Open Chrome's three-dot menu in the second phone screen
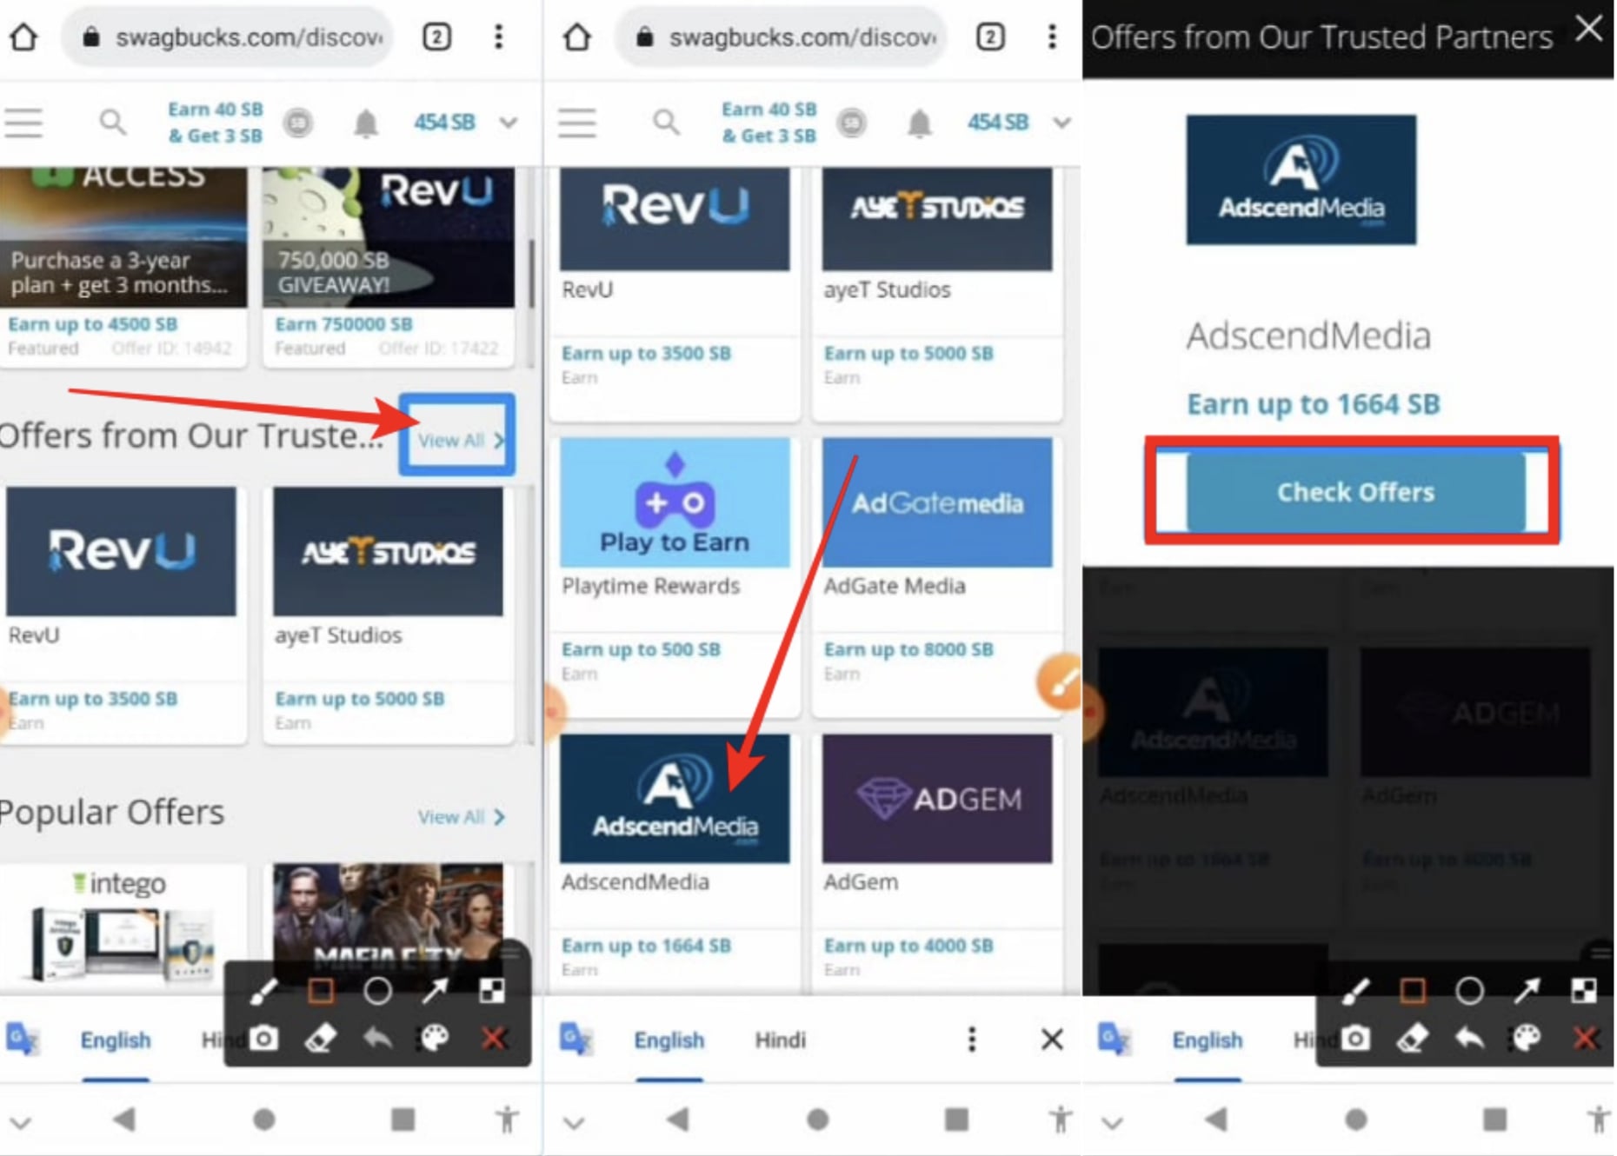 coord(1052,37)
